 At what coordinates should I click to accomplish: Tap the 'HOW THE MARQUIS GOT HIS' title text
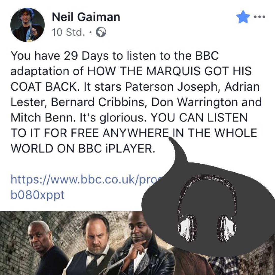pyautogui.click(x=169, y=71)
